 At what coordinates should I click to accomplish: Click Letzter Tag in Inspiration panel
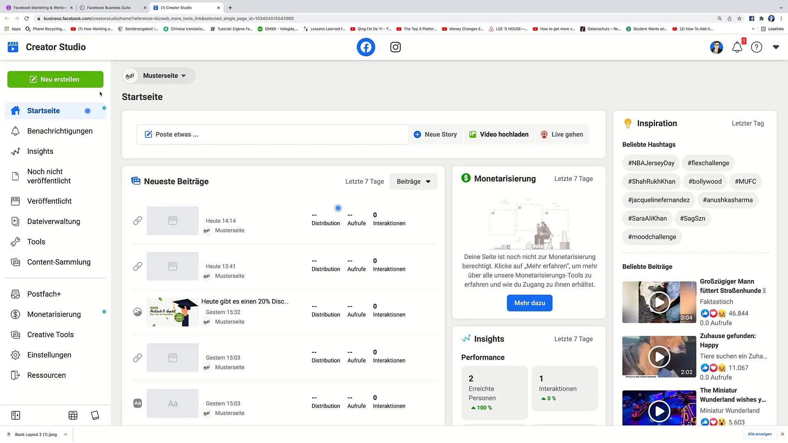[x=748, y=123]
